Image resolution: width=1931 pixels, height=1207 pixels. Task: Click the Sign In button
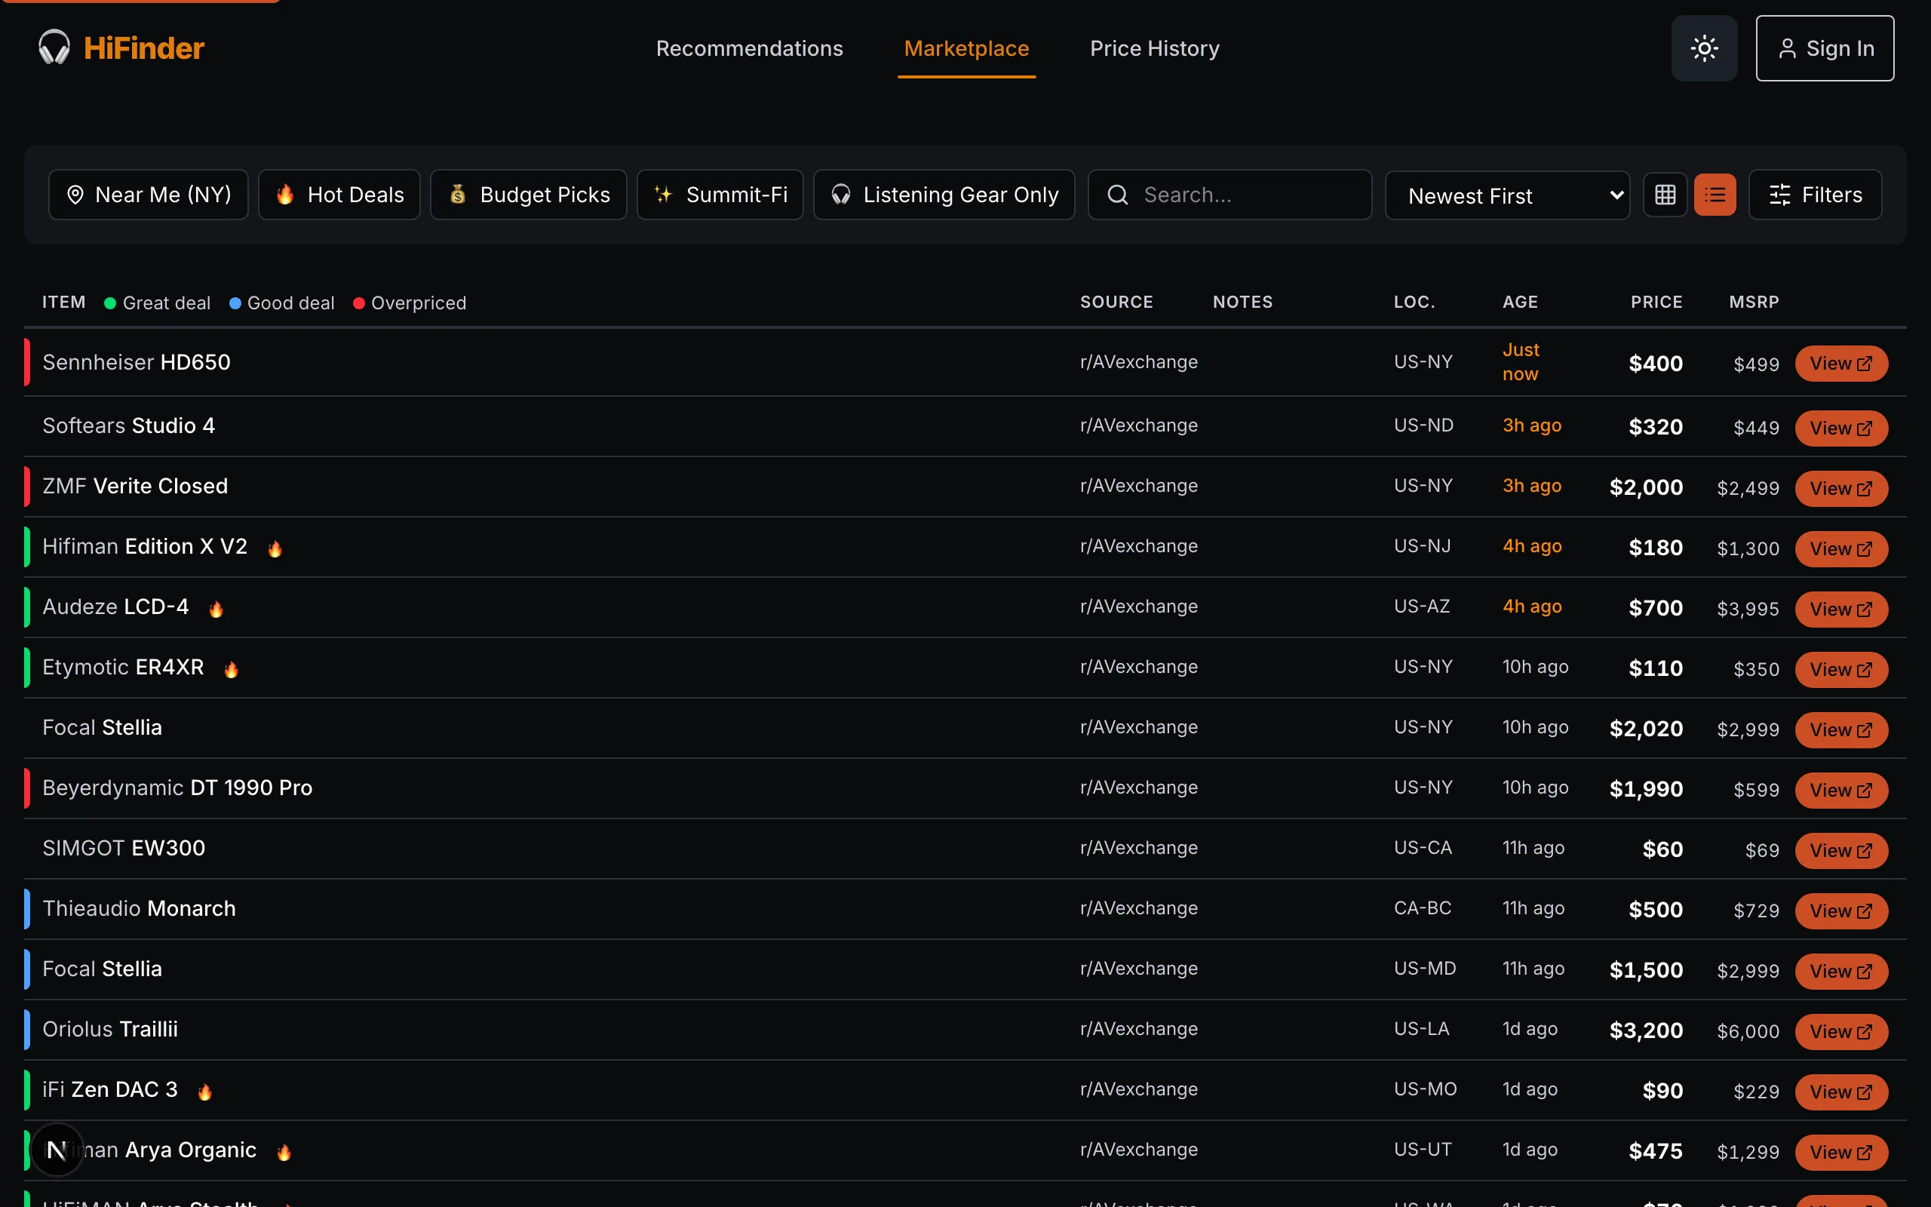[x=1825, y=48]
